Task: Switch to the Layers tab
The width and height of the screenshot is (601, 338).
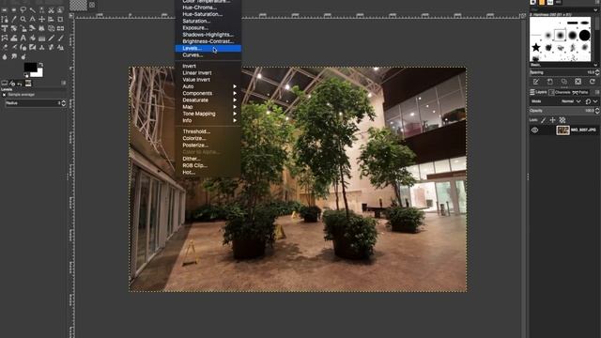Action: pyautogui.click(x=538, y=92)
